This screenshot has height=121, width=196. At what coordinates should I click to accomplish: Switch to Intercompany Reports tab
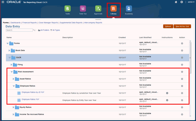click(93, 22)
